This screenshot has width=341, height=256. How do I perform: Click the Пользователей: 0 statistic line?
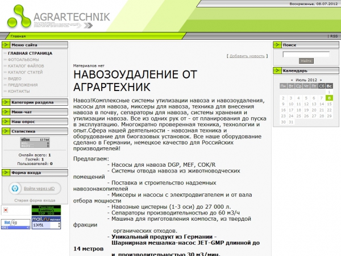[x=35, y=164]
